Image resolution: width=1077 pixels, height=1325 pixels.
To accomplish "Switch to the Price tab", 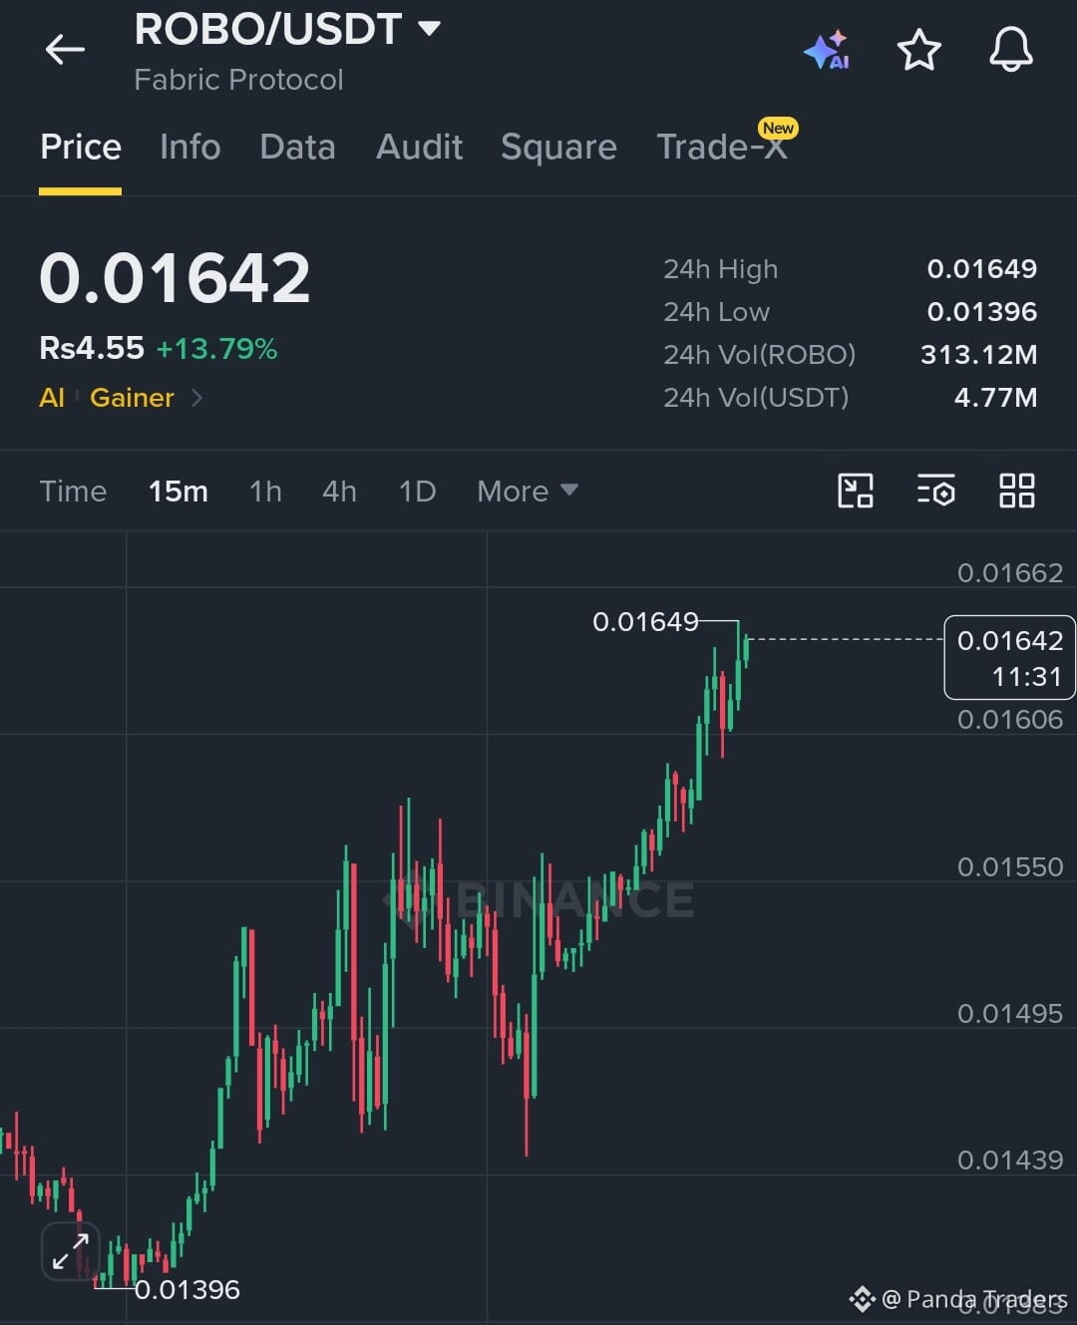I will 81,147.
